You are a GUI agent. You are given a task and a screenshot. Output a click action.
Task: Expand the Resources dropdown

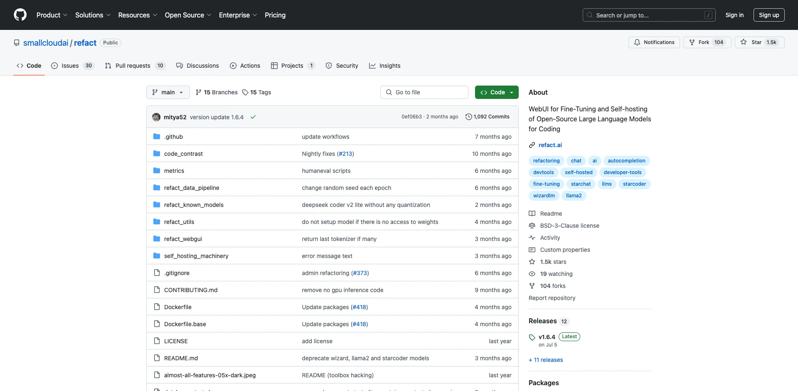(138, 15)
